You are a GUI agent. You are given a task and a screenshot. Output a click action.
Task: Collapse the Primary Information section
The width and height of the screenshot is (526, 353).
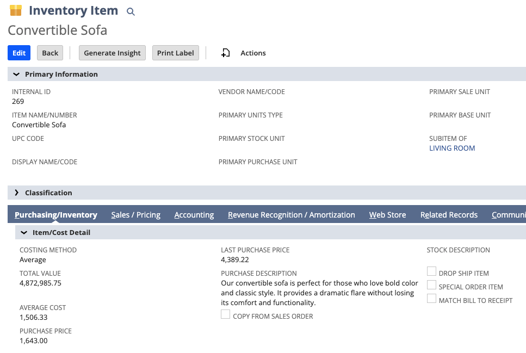(16, 74)
